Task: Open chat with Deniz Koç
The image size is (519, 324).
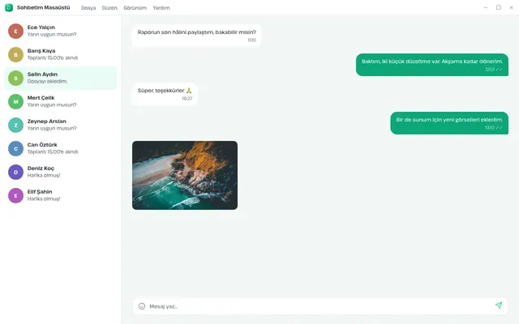Action: coord(60,172)
